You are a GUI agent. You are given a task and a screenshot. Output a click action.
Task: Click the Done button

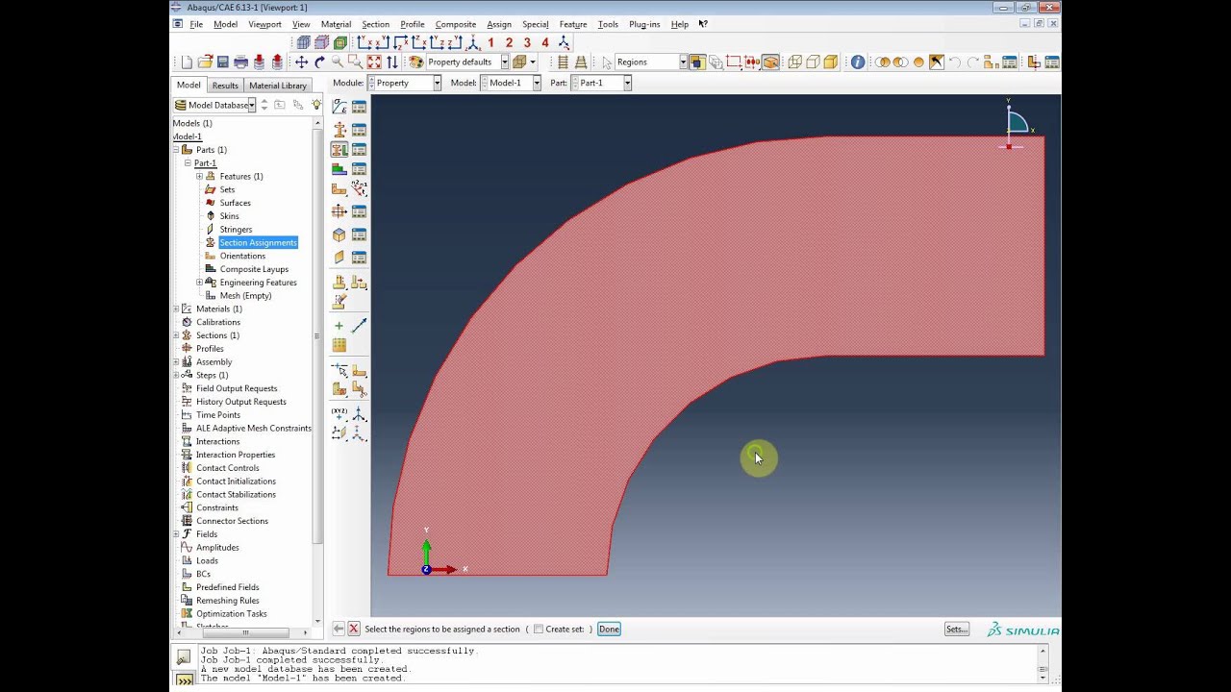(x=609, y=630)
